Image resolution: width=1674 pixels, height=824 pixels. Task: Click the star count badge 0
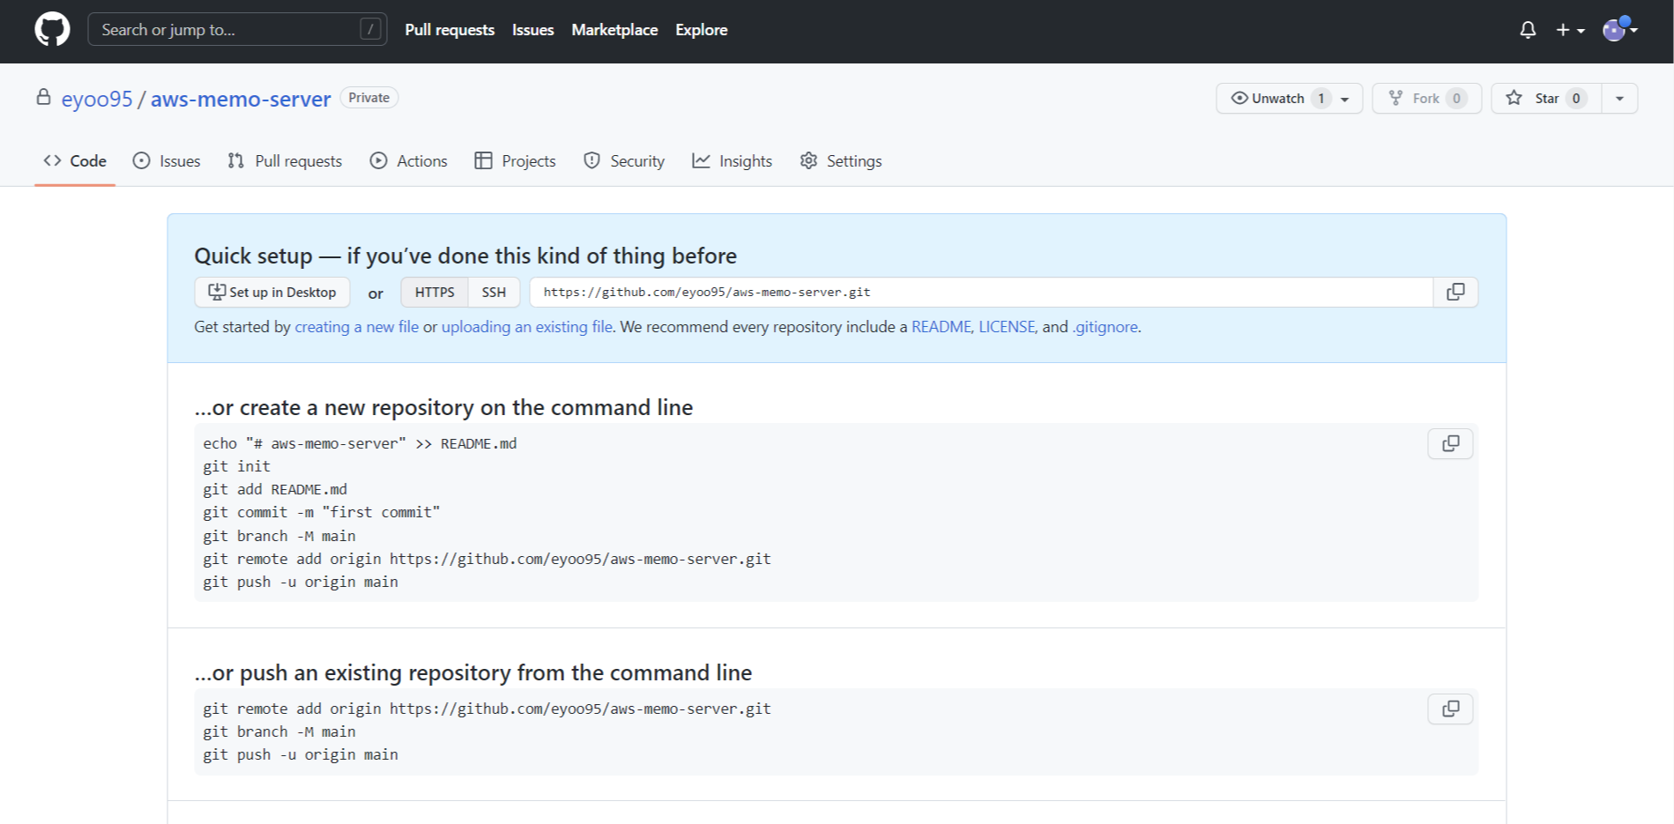(x=1576, y=99)
